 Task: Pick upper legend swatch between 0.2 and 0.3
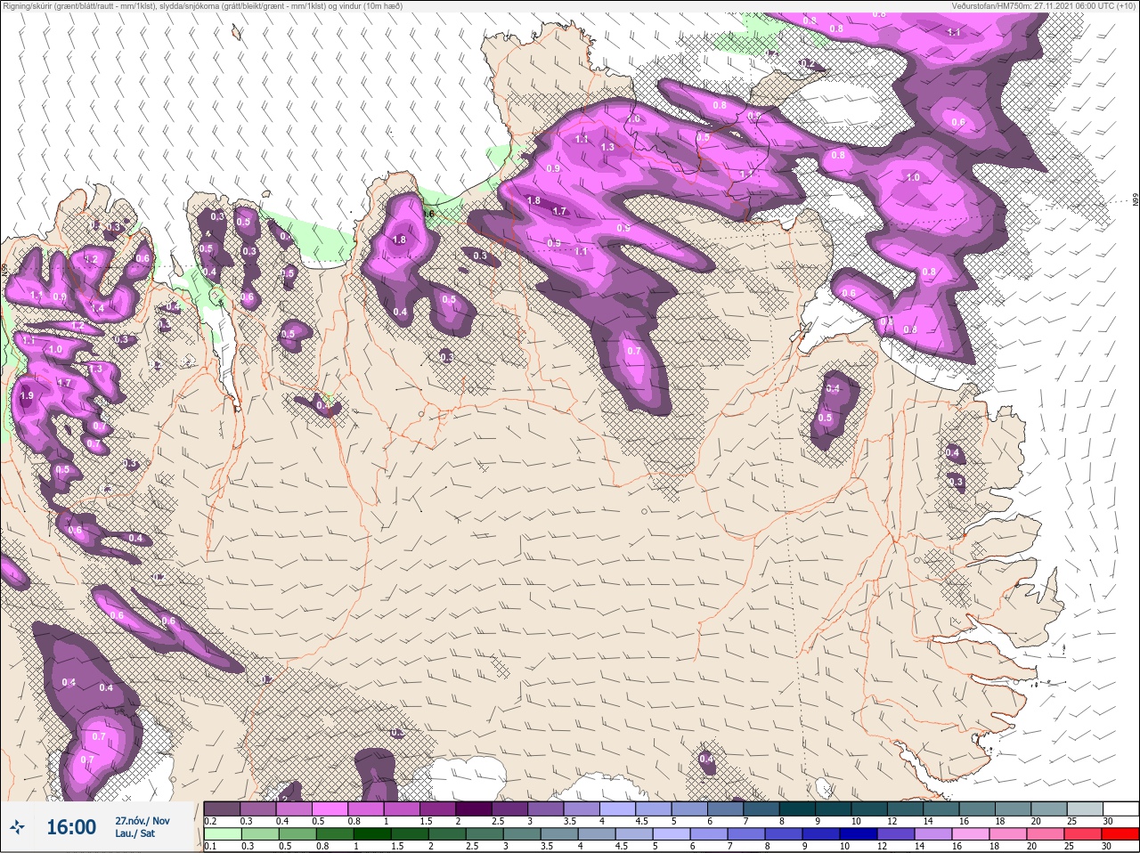point(222,808)
